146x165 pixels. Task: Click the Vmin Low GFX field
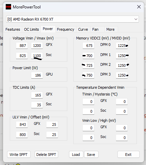tap(88, 128)
